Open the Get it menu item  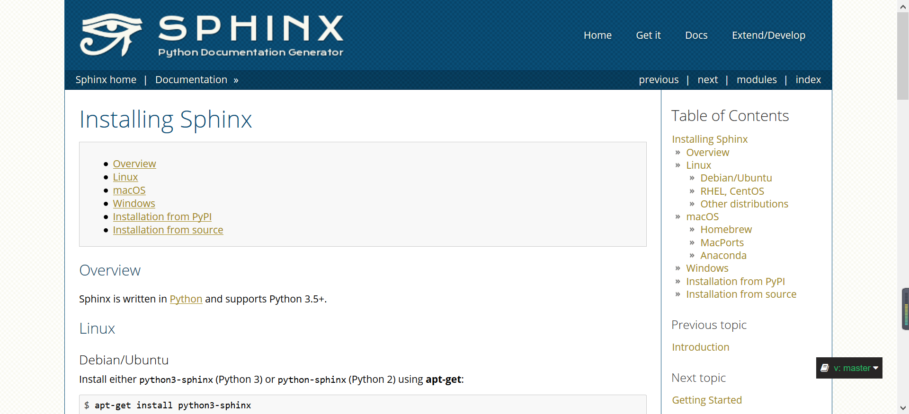(648, 35)
